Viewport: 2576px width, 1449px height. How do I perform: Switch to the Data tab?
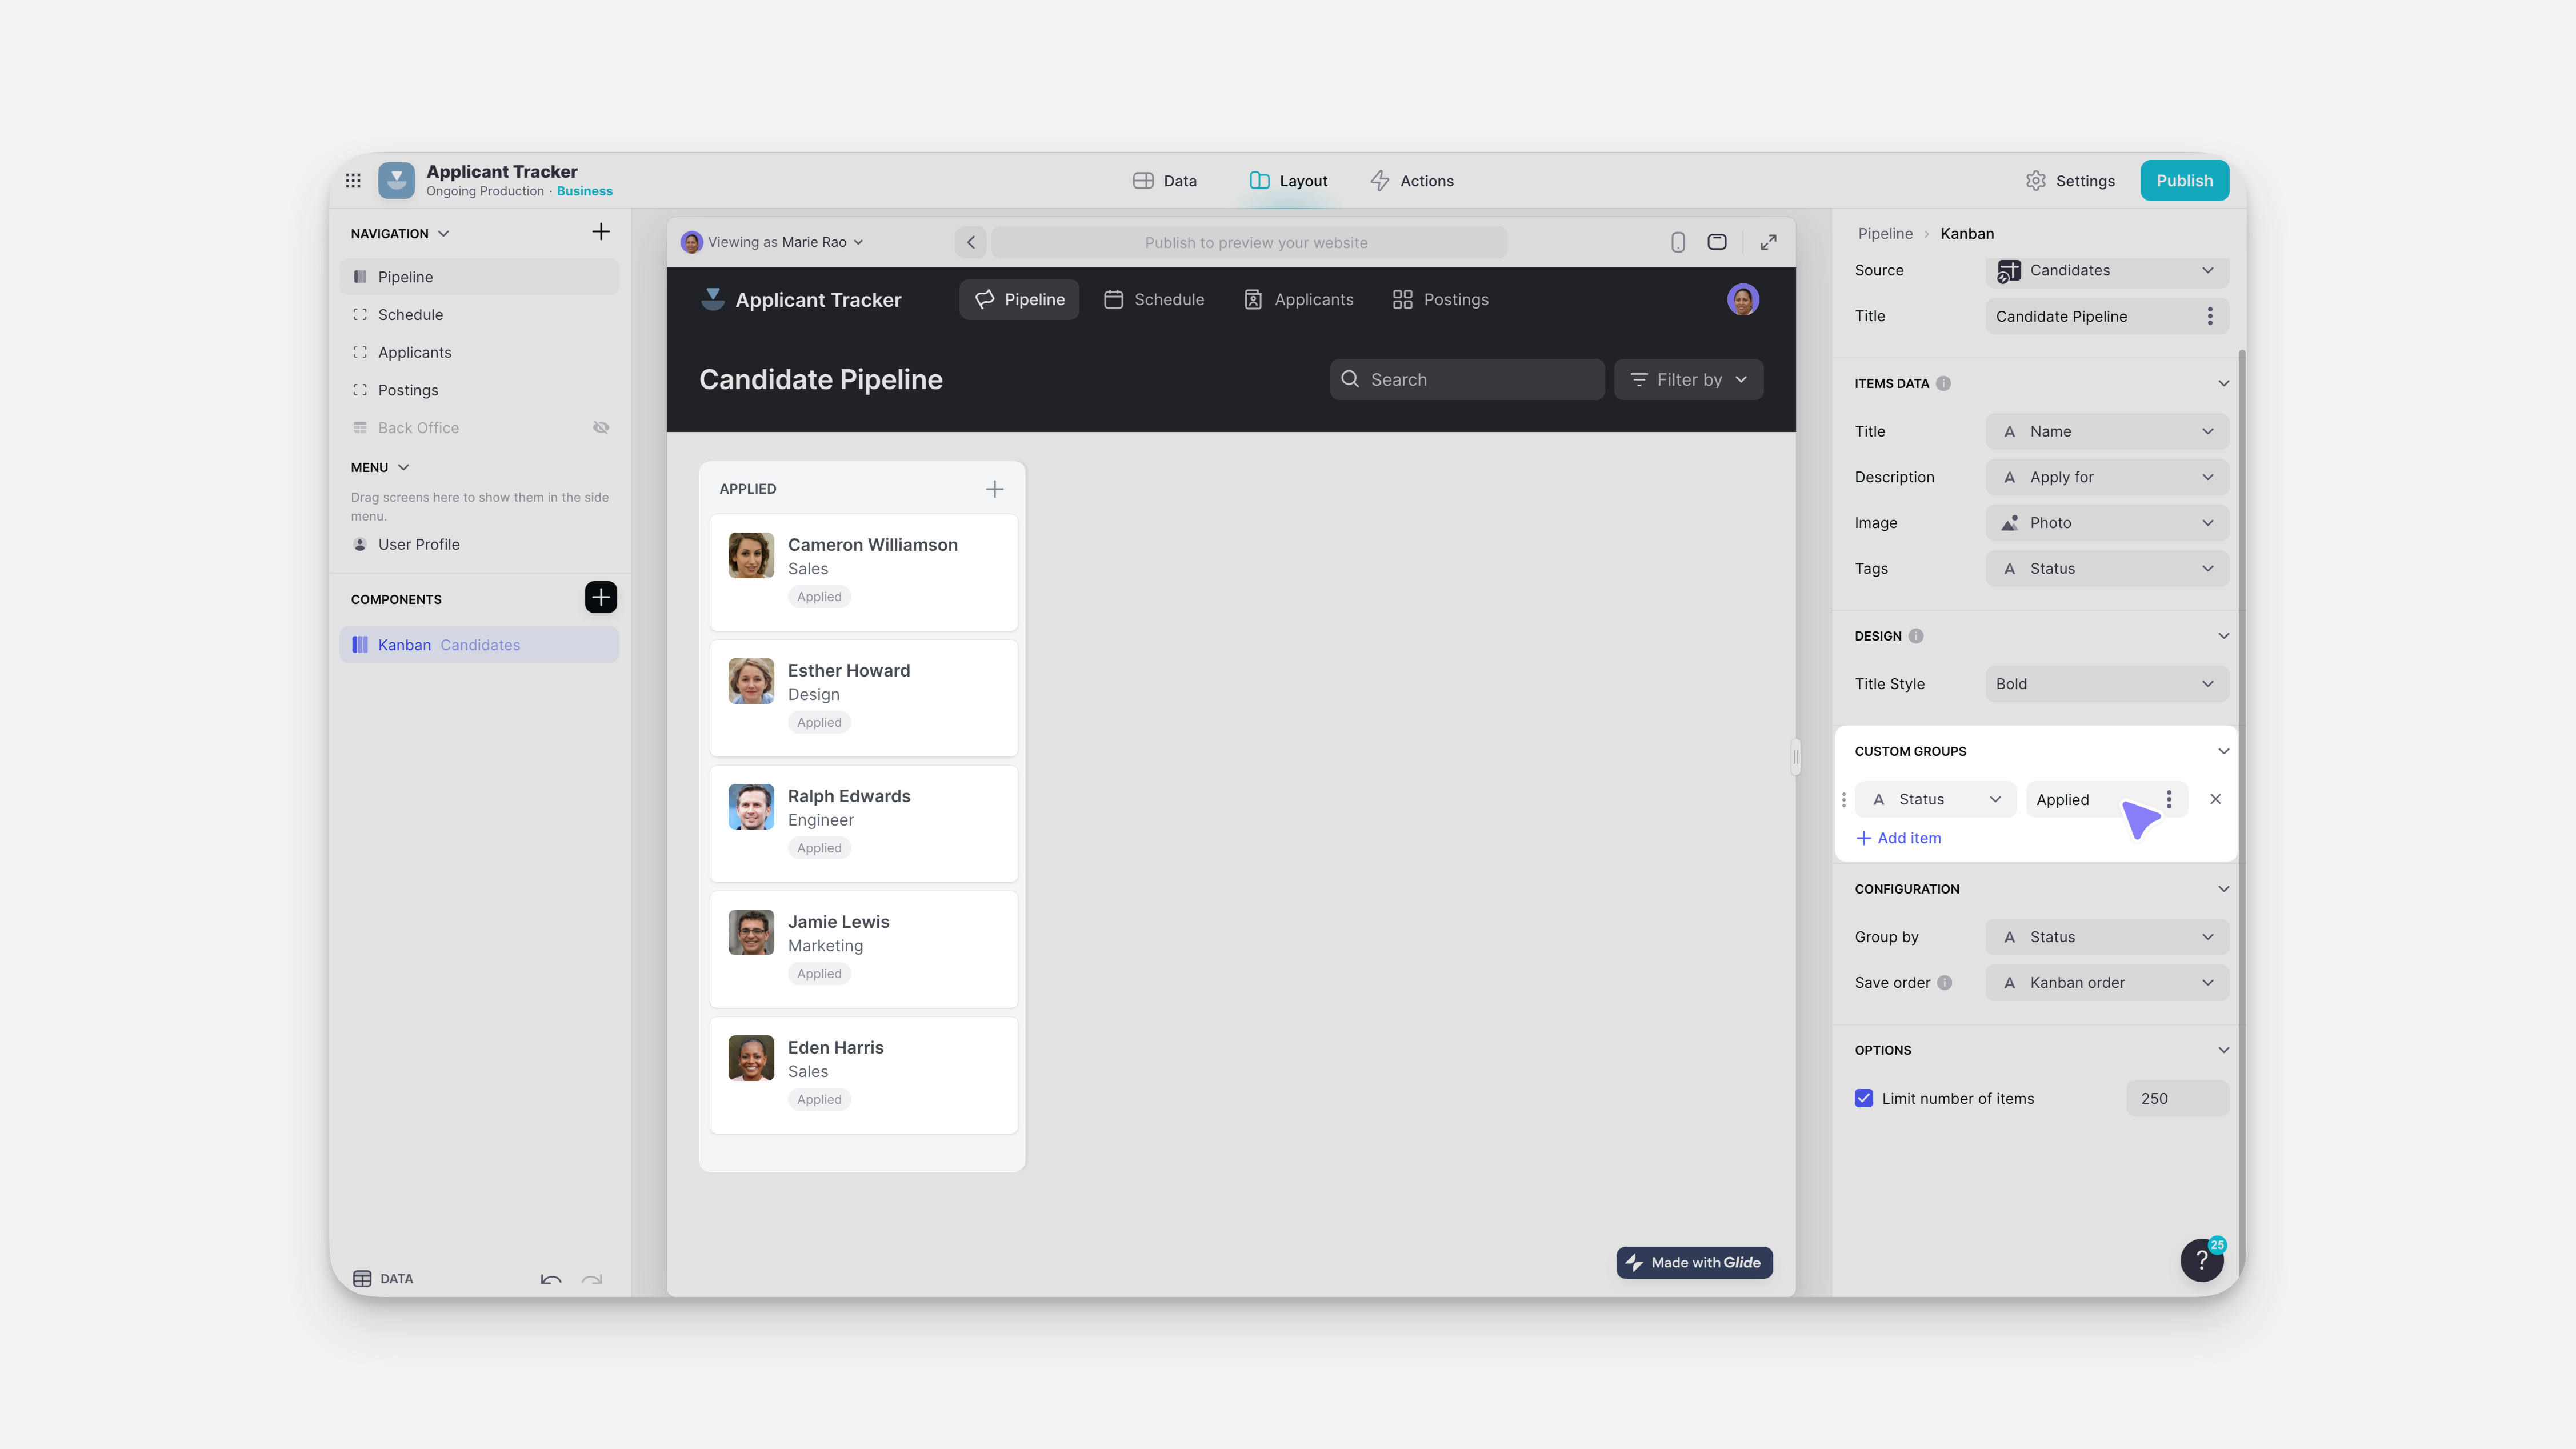(1165, 181)
